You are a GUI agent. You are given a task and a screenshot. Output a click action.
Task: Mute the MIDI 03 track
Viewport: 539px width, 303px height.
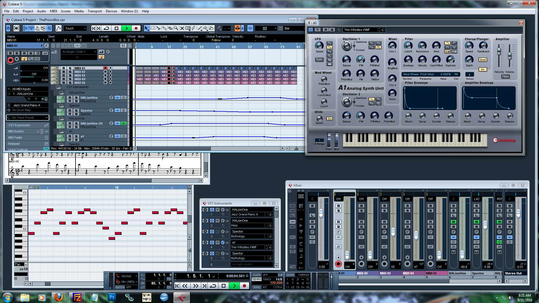tap(64, 75)
